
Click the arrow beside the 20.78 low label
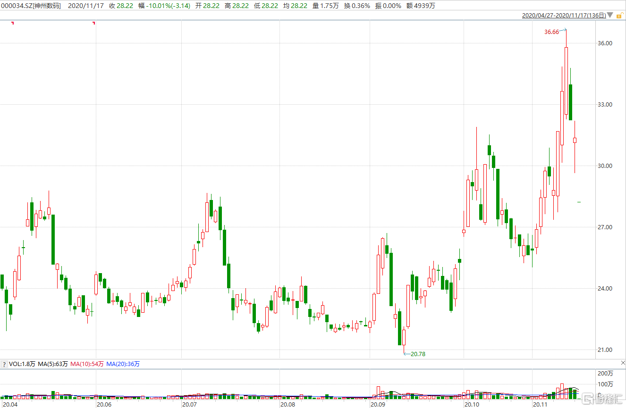tap(406, 353)
